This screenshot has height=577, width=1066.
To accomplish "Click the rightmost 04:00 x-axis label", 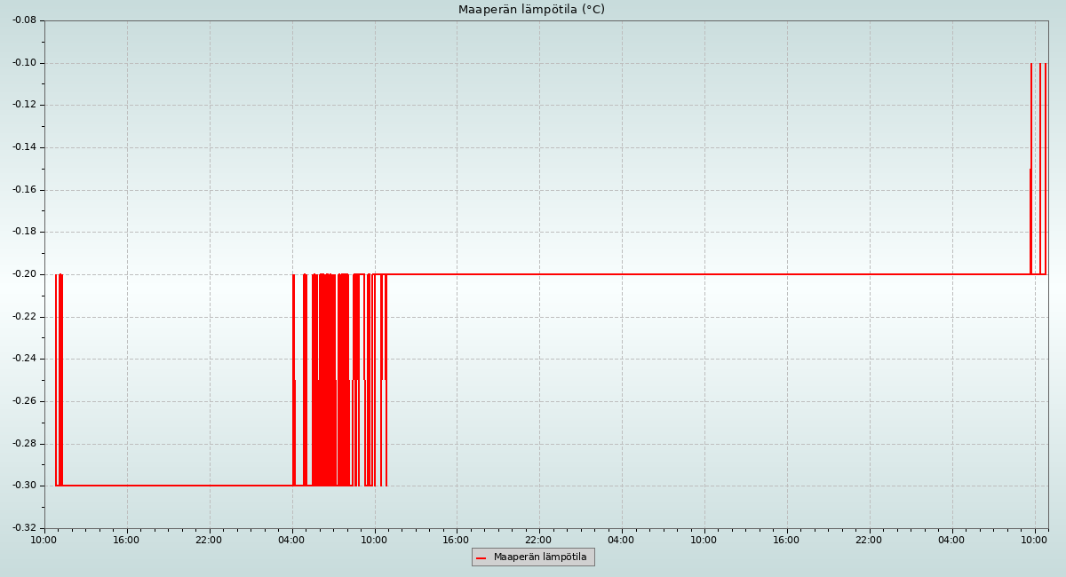I will [x=951, y=540].
